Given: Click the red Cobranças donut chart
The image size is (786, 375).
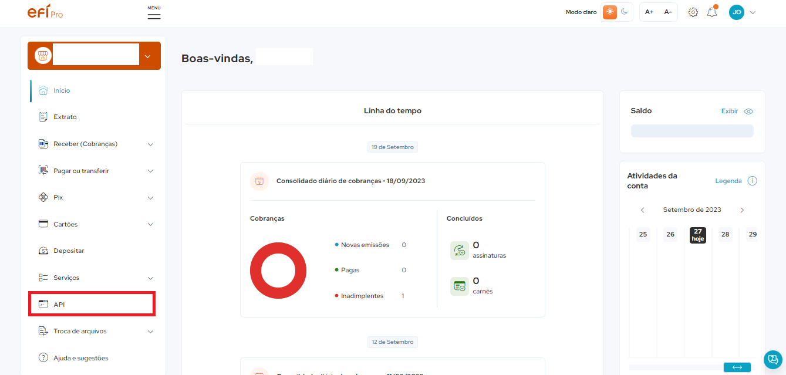Looking at the screenshot, I should click(x=278, y=271).
